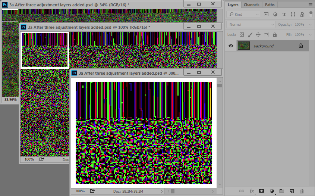Click the horizontal scrollbar thumb in 300% window

coord(173,192)
